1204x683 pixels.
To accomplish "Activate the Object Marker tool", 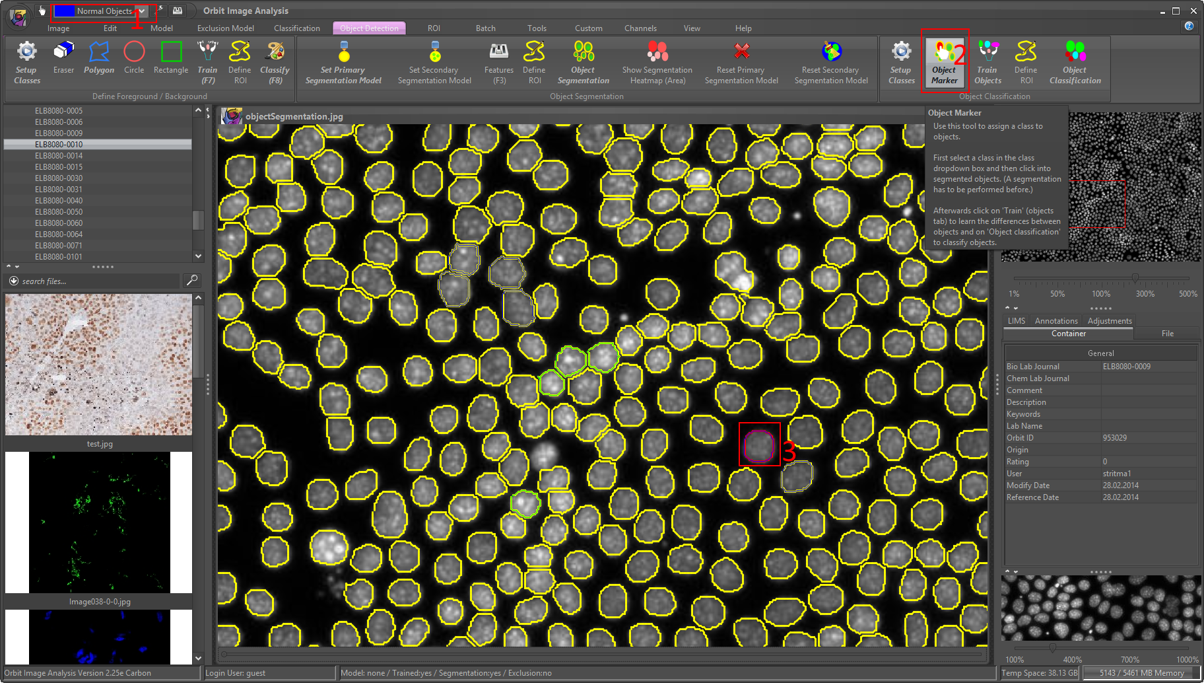I will click(945, 63).
